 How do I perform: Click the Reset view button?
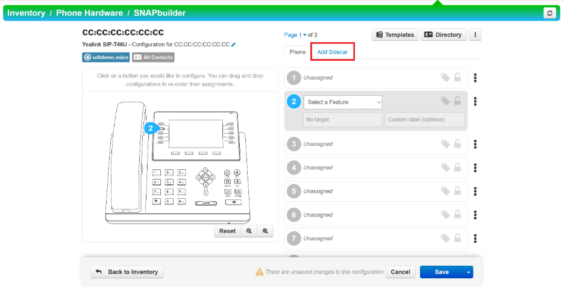point(227,231)
